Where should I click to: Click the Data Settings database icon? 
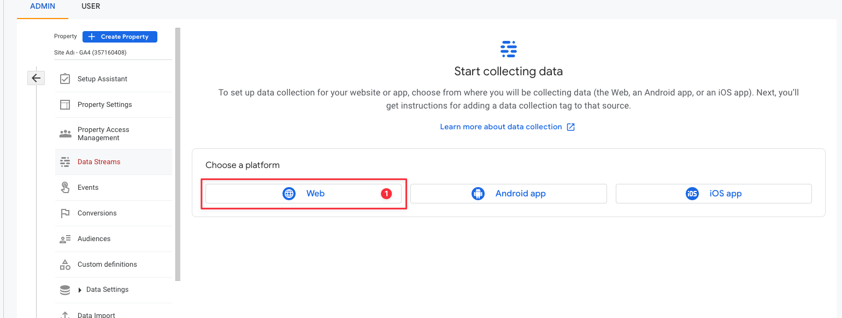pyautogui.click(x=65, y=290)
